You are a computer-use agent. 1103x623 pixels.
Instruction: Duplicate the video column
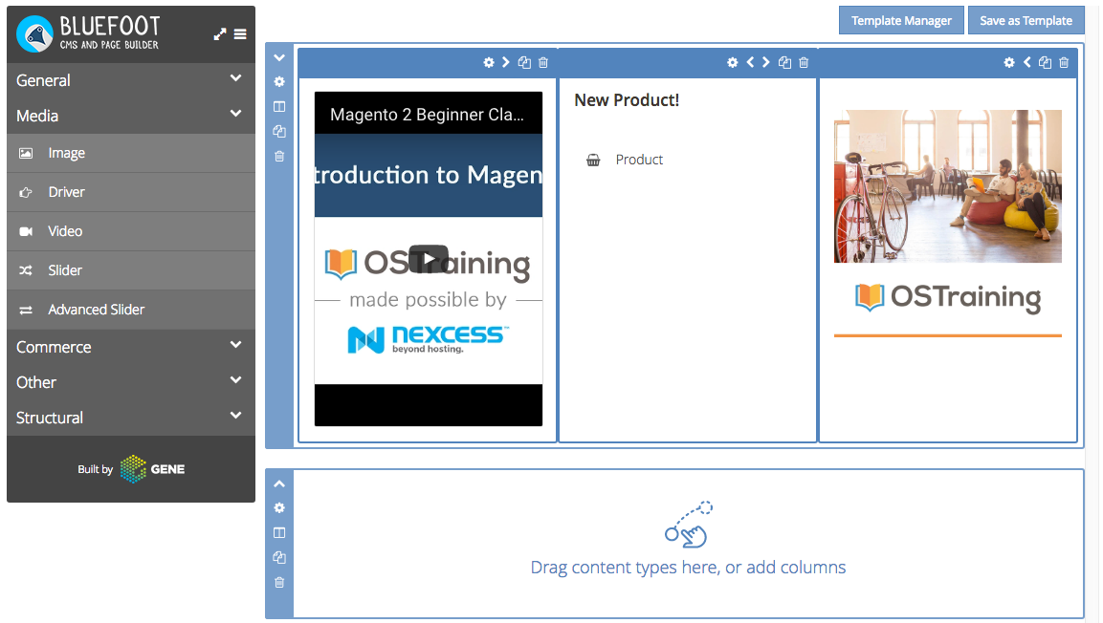click(524, 62)
